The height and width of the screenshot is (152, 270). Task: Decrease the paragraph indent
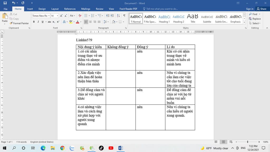click(x=108, y=16)
